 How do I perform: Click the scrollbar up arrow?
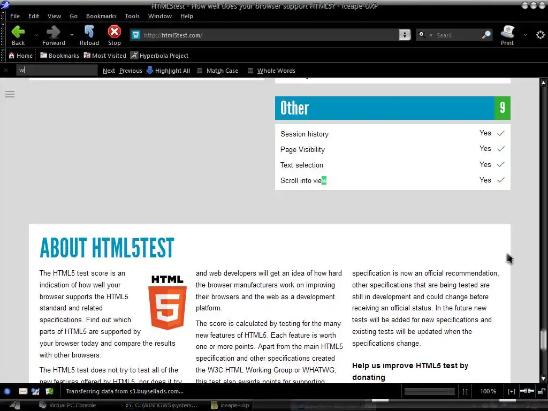click(x=543, y=83)
